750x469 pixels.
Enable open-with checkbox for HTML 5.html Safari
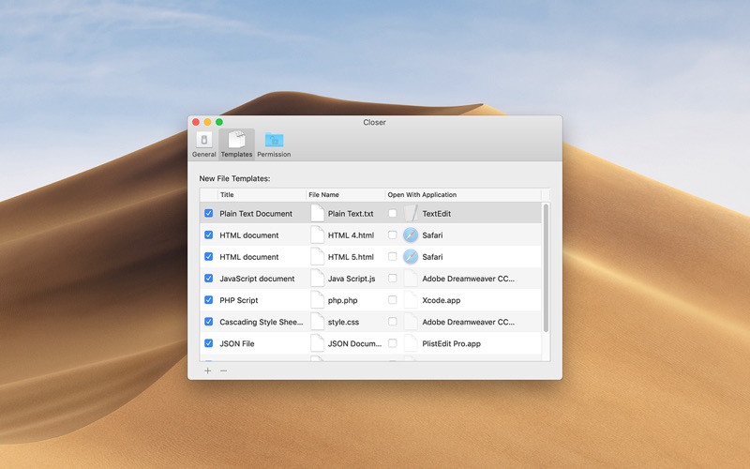click(392, 256)
